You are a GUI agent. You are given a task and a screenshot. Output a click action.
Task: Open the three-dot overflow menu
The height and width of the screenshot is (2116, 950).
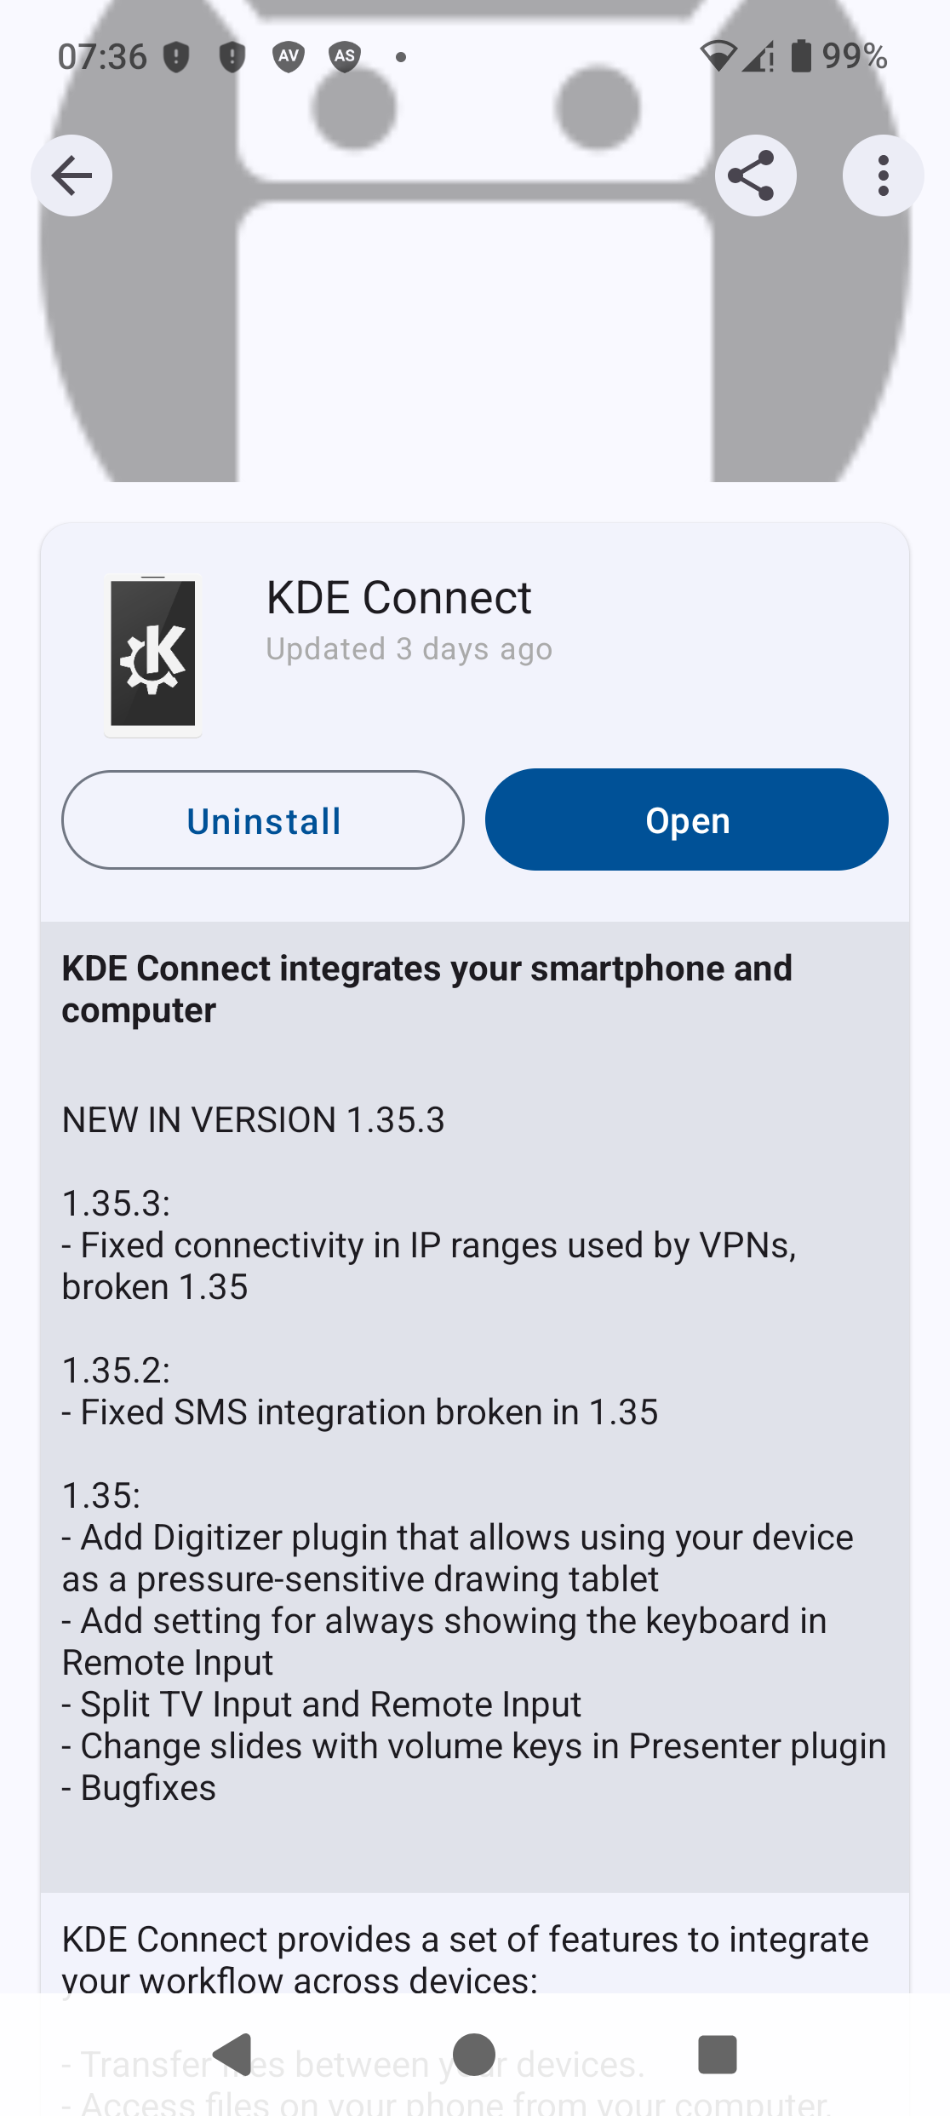[x=883, y=176]
